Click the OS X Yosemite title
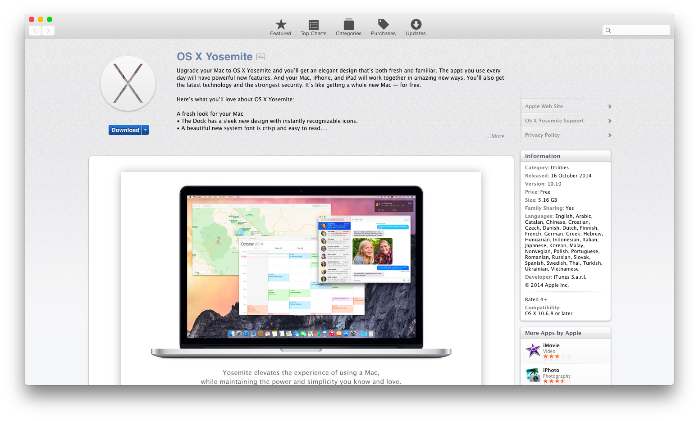This screenshot has height=421, width=699. [x=215, y=57]
